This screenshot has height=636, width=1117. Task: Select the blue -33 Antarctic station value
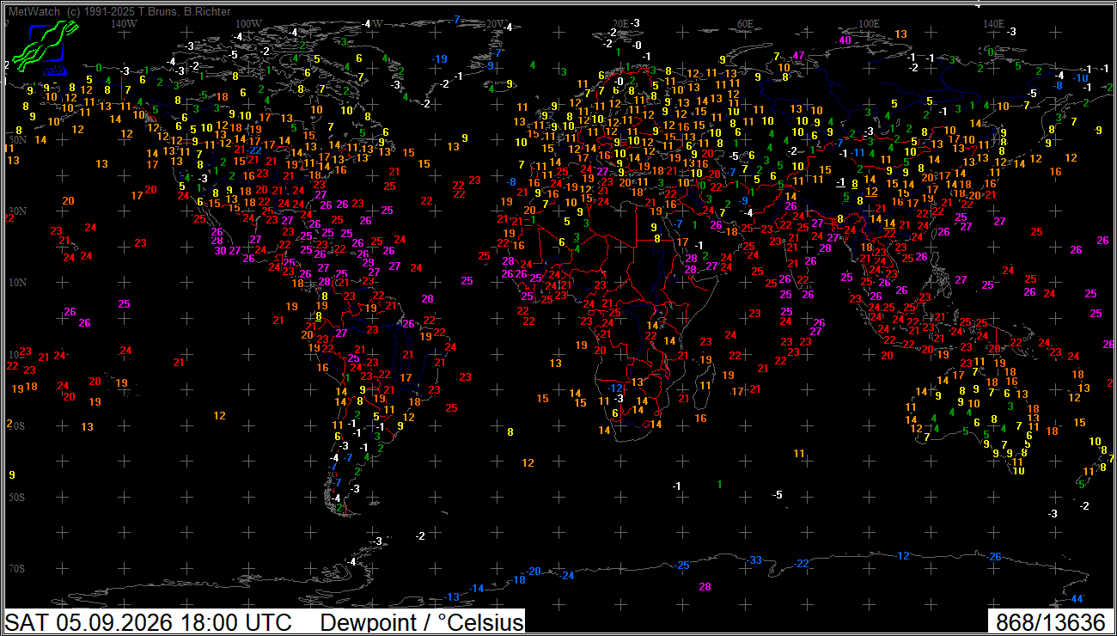(x=754, y=560)
